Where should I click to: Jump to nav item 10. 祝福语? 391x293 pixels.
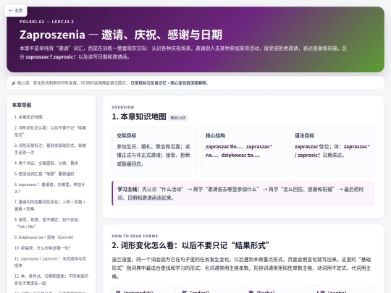42,248
